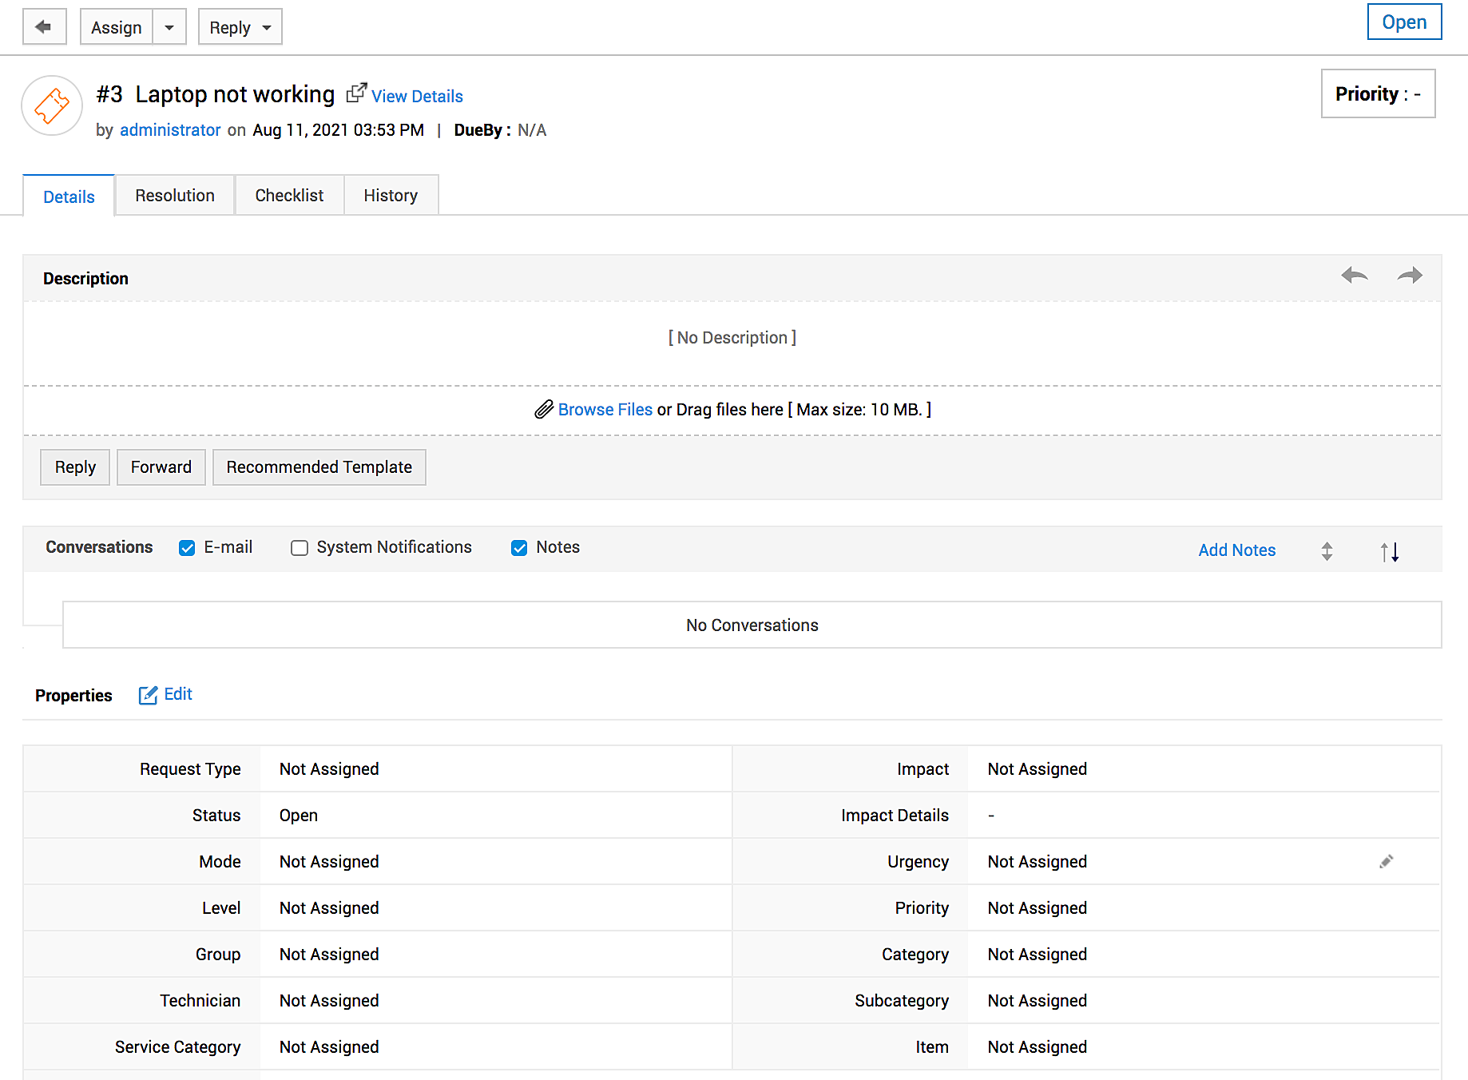The height and width of the screenshot is (1080, 1468).
Task: Click Reply button below the description
Action: [75, 467]
